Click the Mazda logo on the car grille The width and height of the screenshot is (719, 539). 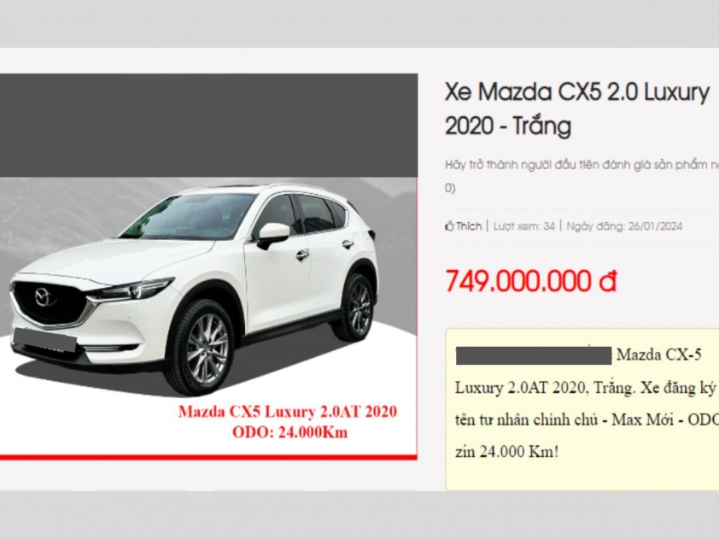coord(45,296)
